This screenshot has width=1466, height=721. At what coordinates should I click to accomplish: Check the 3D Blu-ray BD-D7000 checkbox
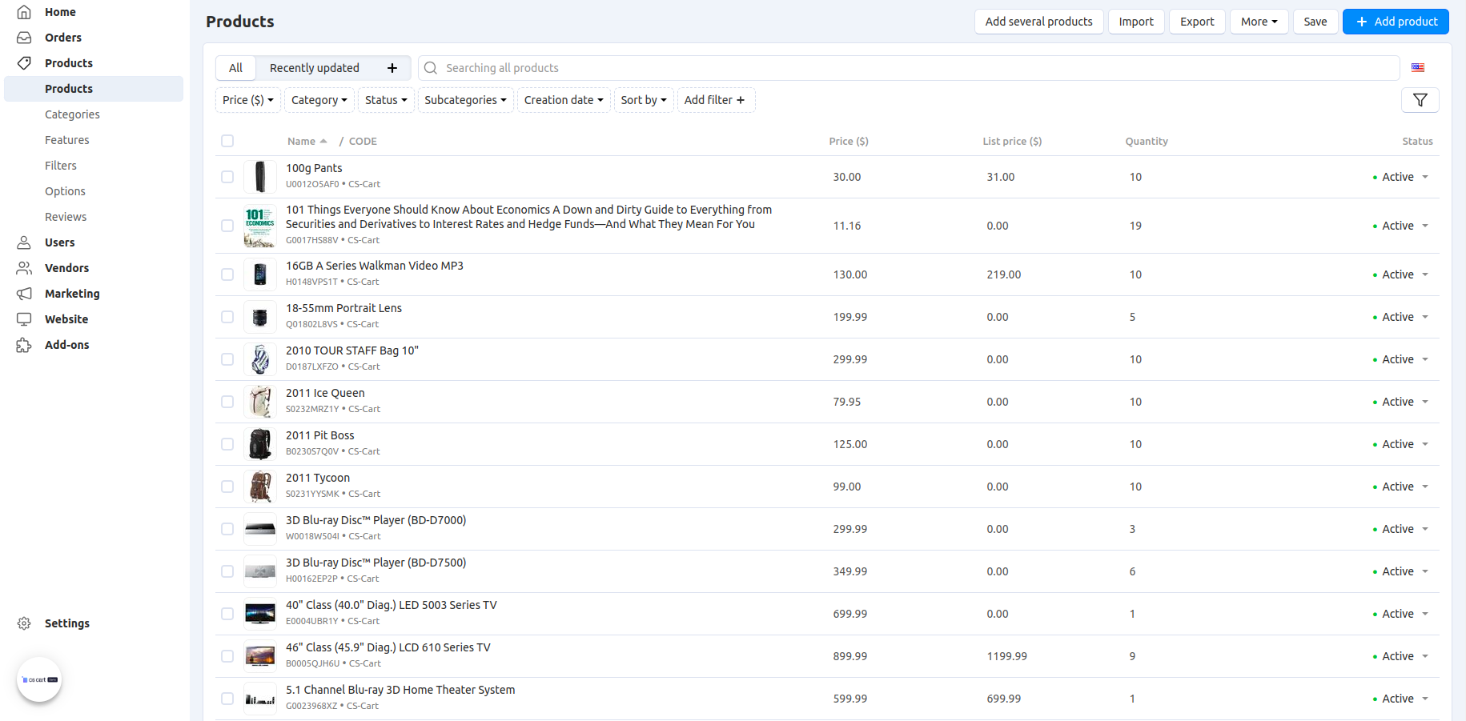coord(227,529)
